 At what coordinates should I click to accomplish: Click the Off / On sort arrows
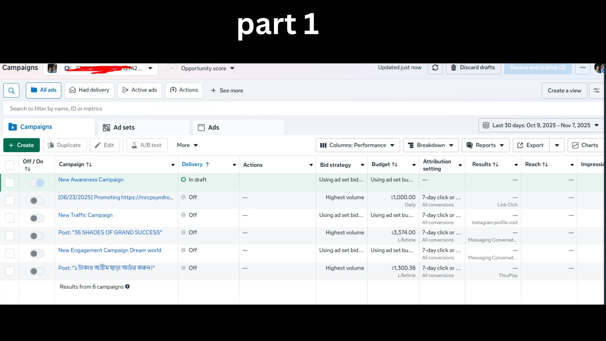27,169
